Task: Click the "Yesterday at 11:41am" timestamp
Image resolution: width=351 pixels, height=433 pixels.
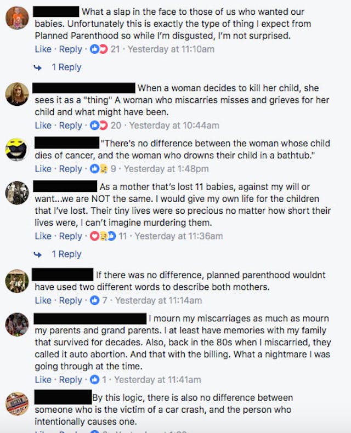Action: tap(157, 379)
